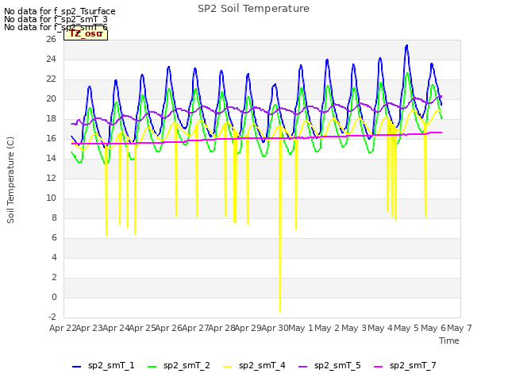Screen dimensions: 508x381
Task: Toggle the sp2_smT_5 legend entry
Action: click(x=329, y=366)
